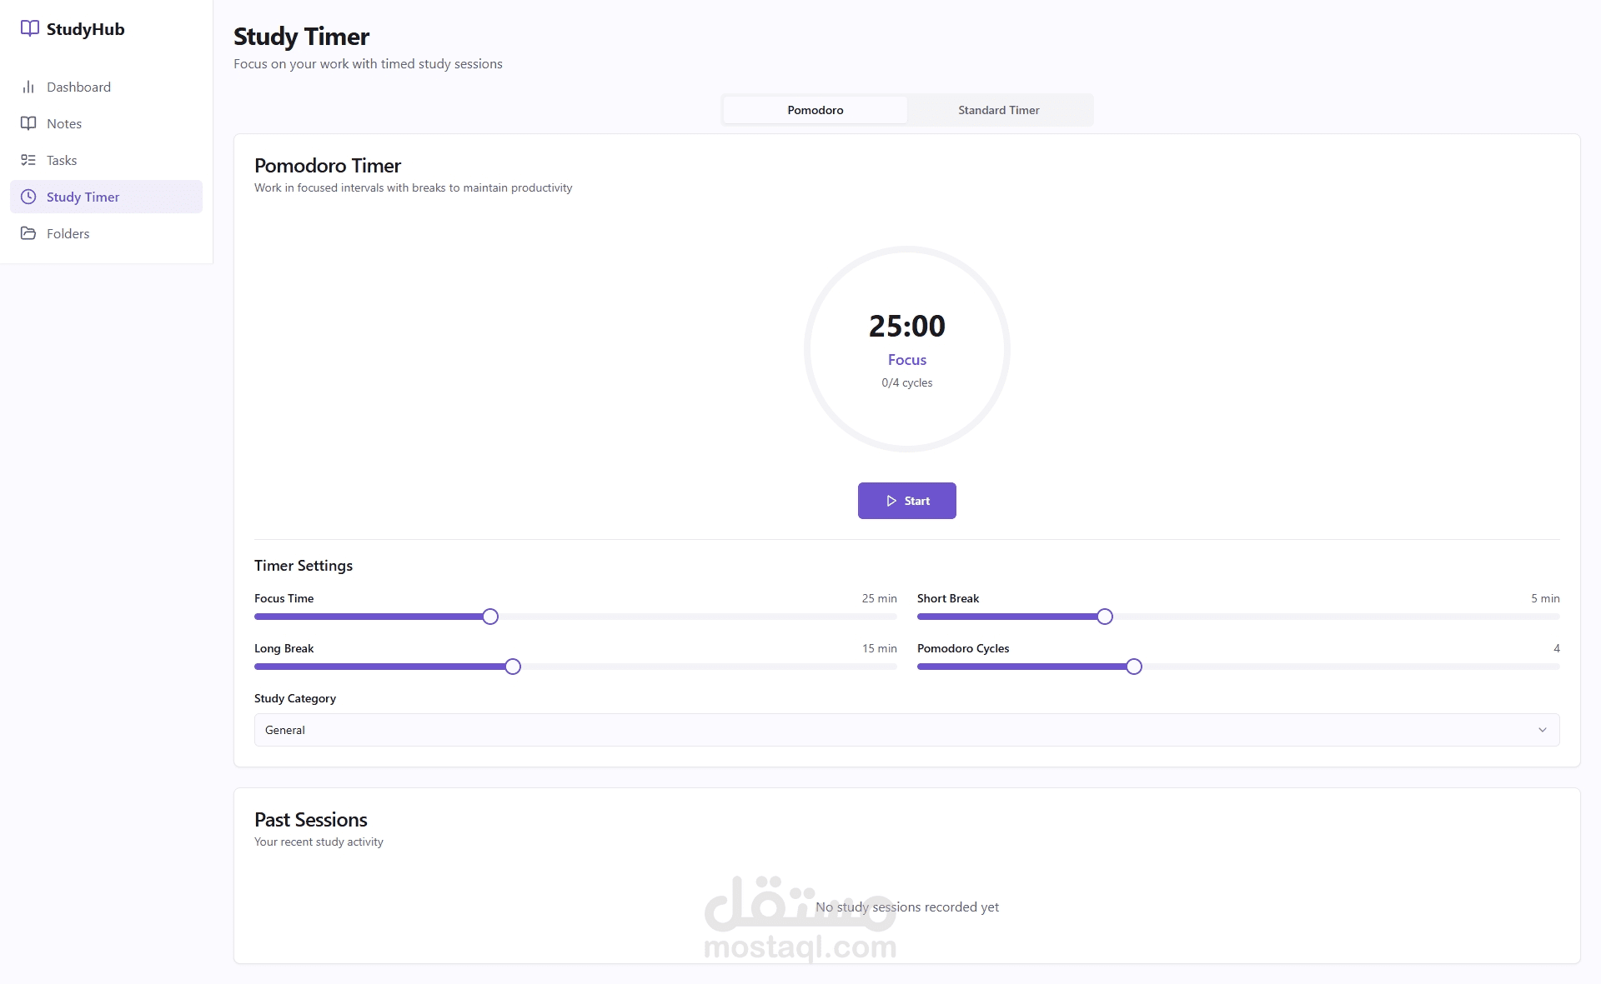This screenshot has width=1601, height=984.
Task: Click the Dashboard bar chart icon
Action: coord(28,87)
